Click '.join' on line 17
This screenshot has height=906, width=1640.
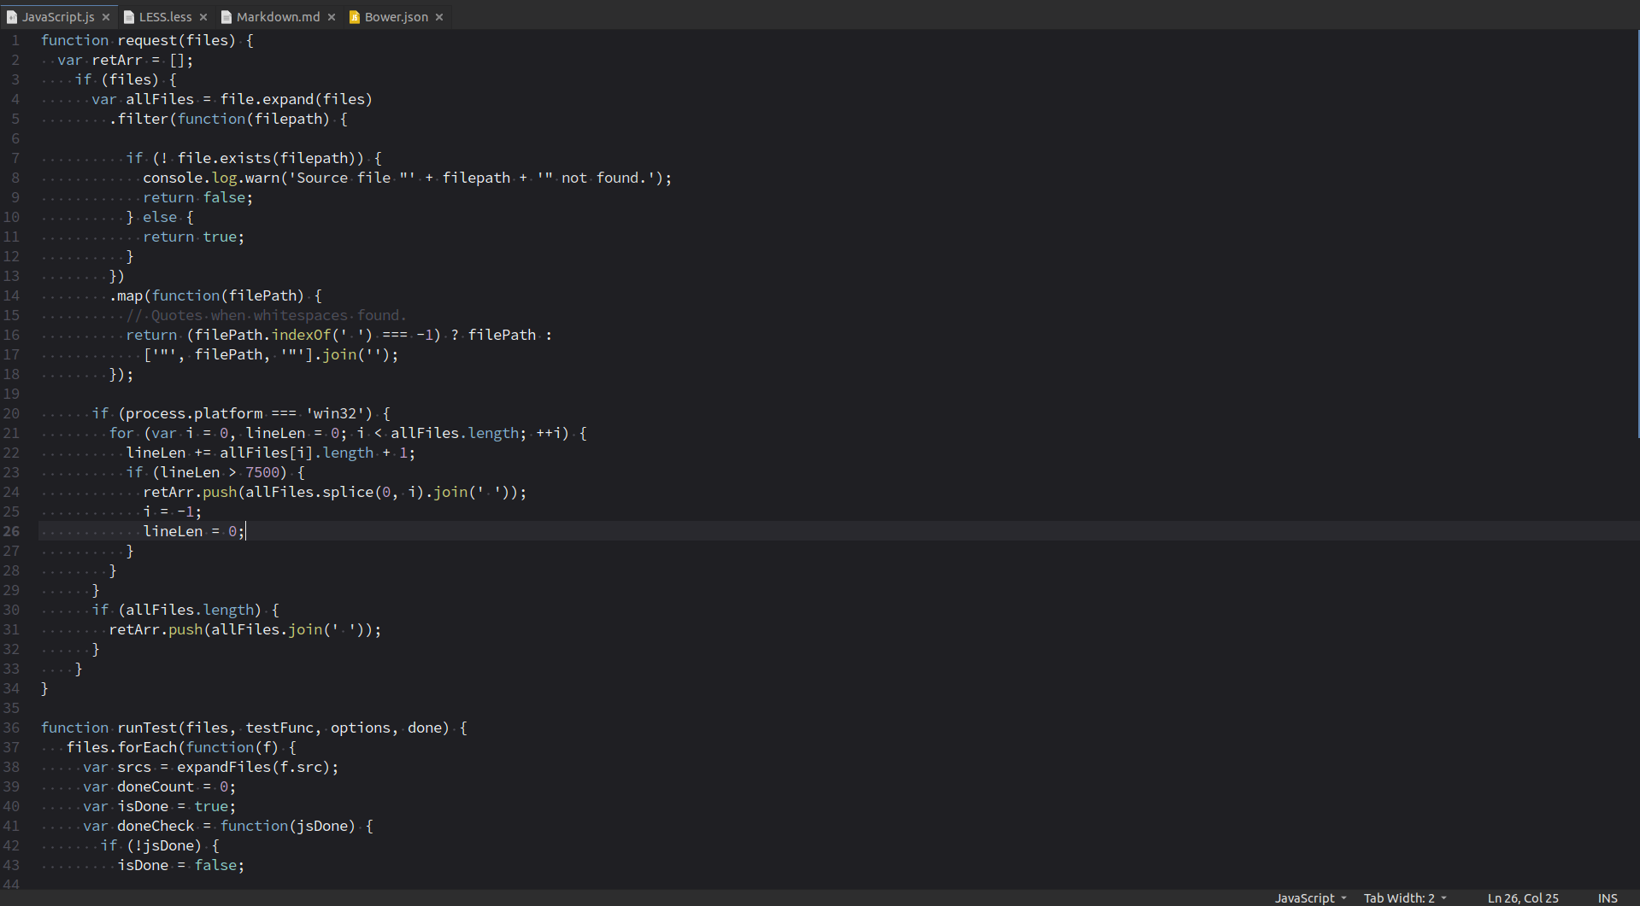[x=335, y=354]
